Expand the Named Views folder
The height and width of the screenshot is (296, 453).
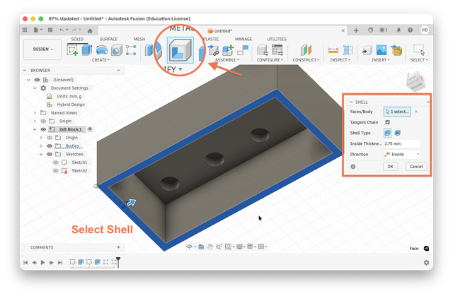point(35,113)
